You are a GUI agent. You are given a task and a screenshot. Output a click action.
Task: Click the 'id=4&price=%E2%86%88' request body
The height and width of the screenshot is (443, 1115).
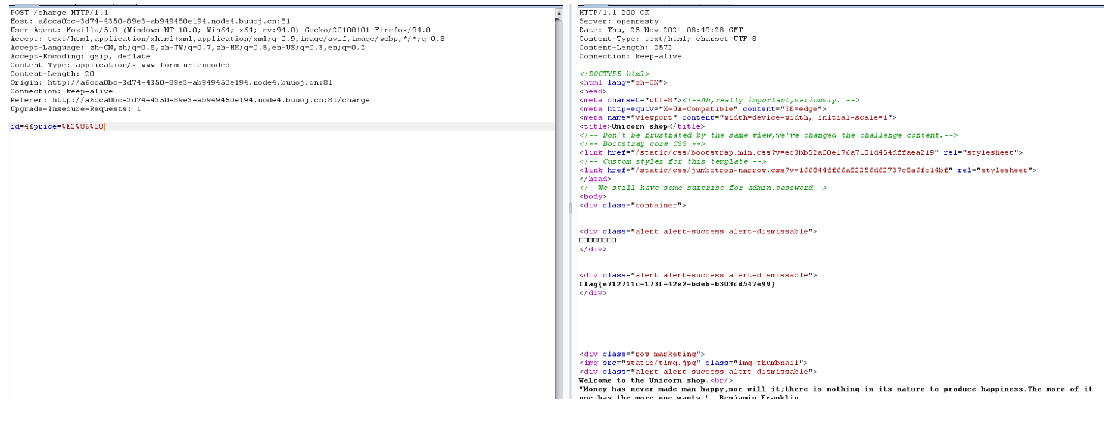coord(57,127)
